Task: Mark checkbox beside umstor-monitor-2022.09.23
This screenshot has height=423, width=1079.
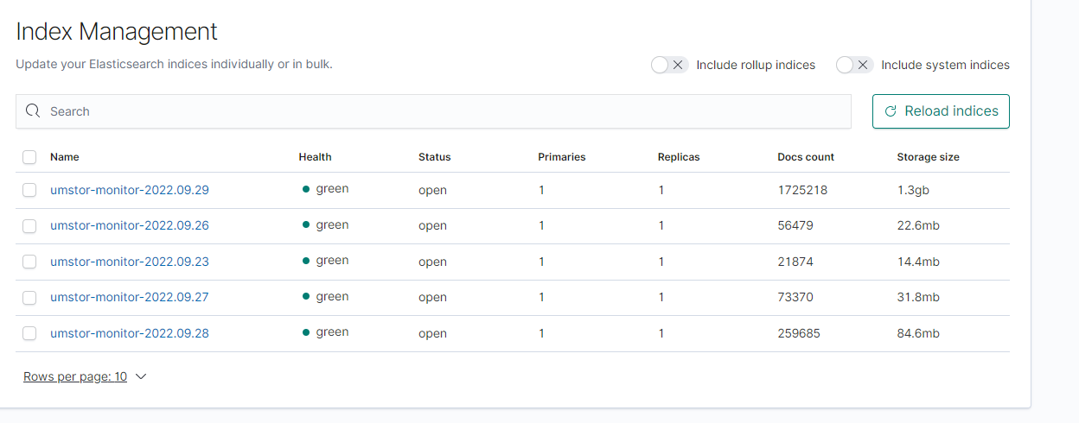Action: [29, 262]
